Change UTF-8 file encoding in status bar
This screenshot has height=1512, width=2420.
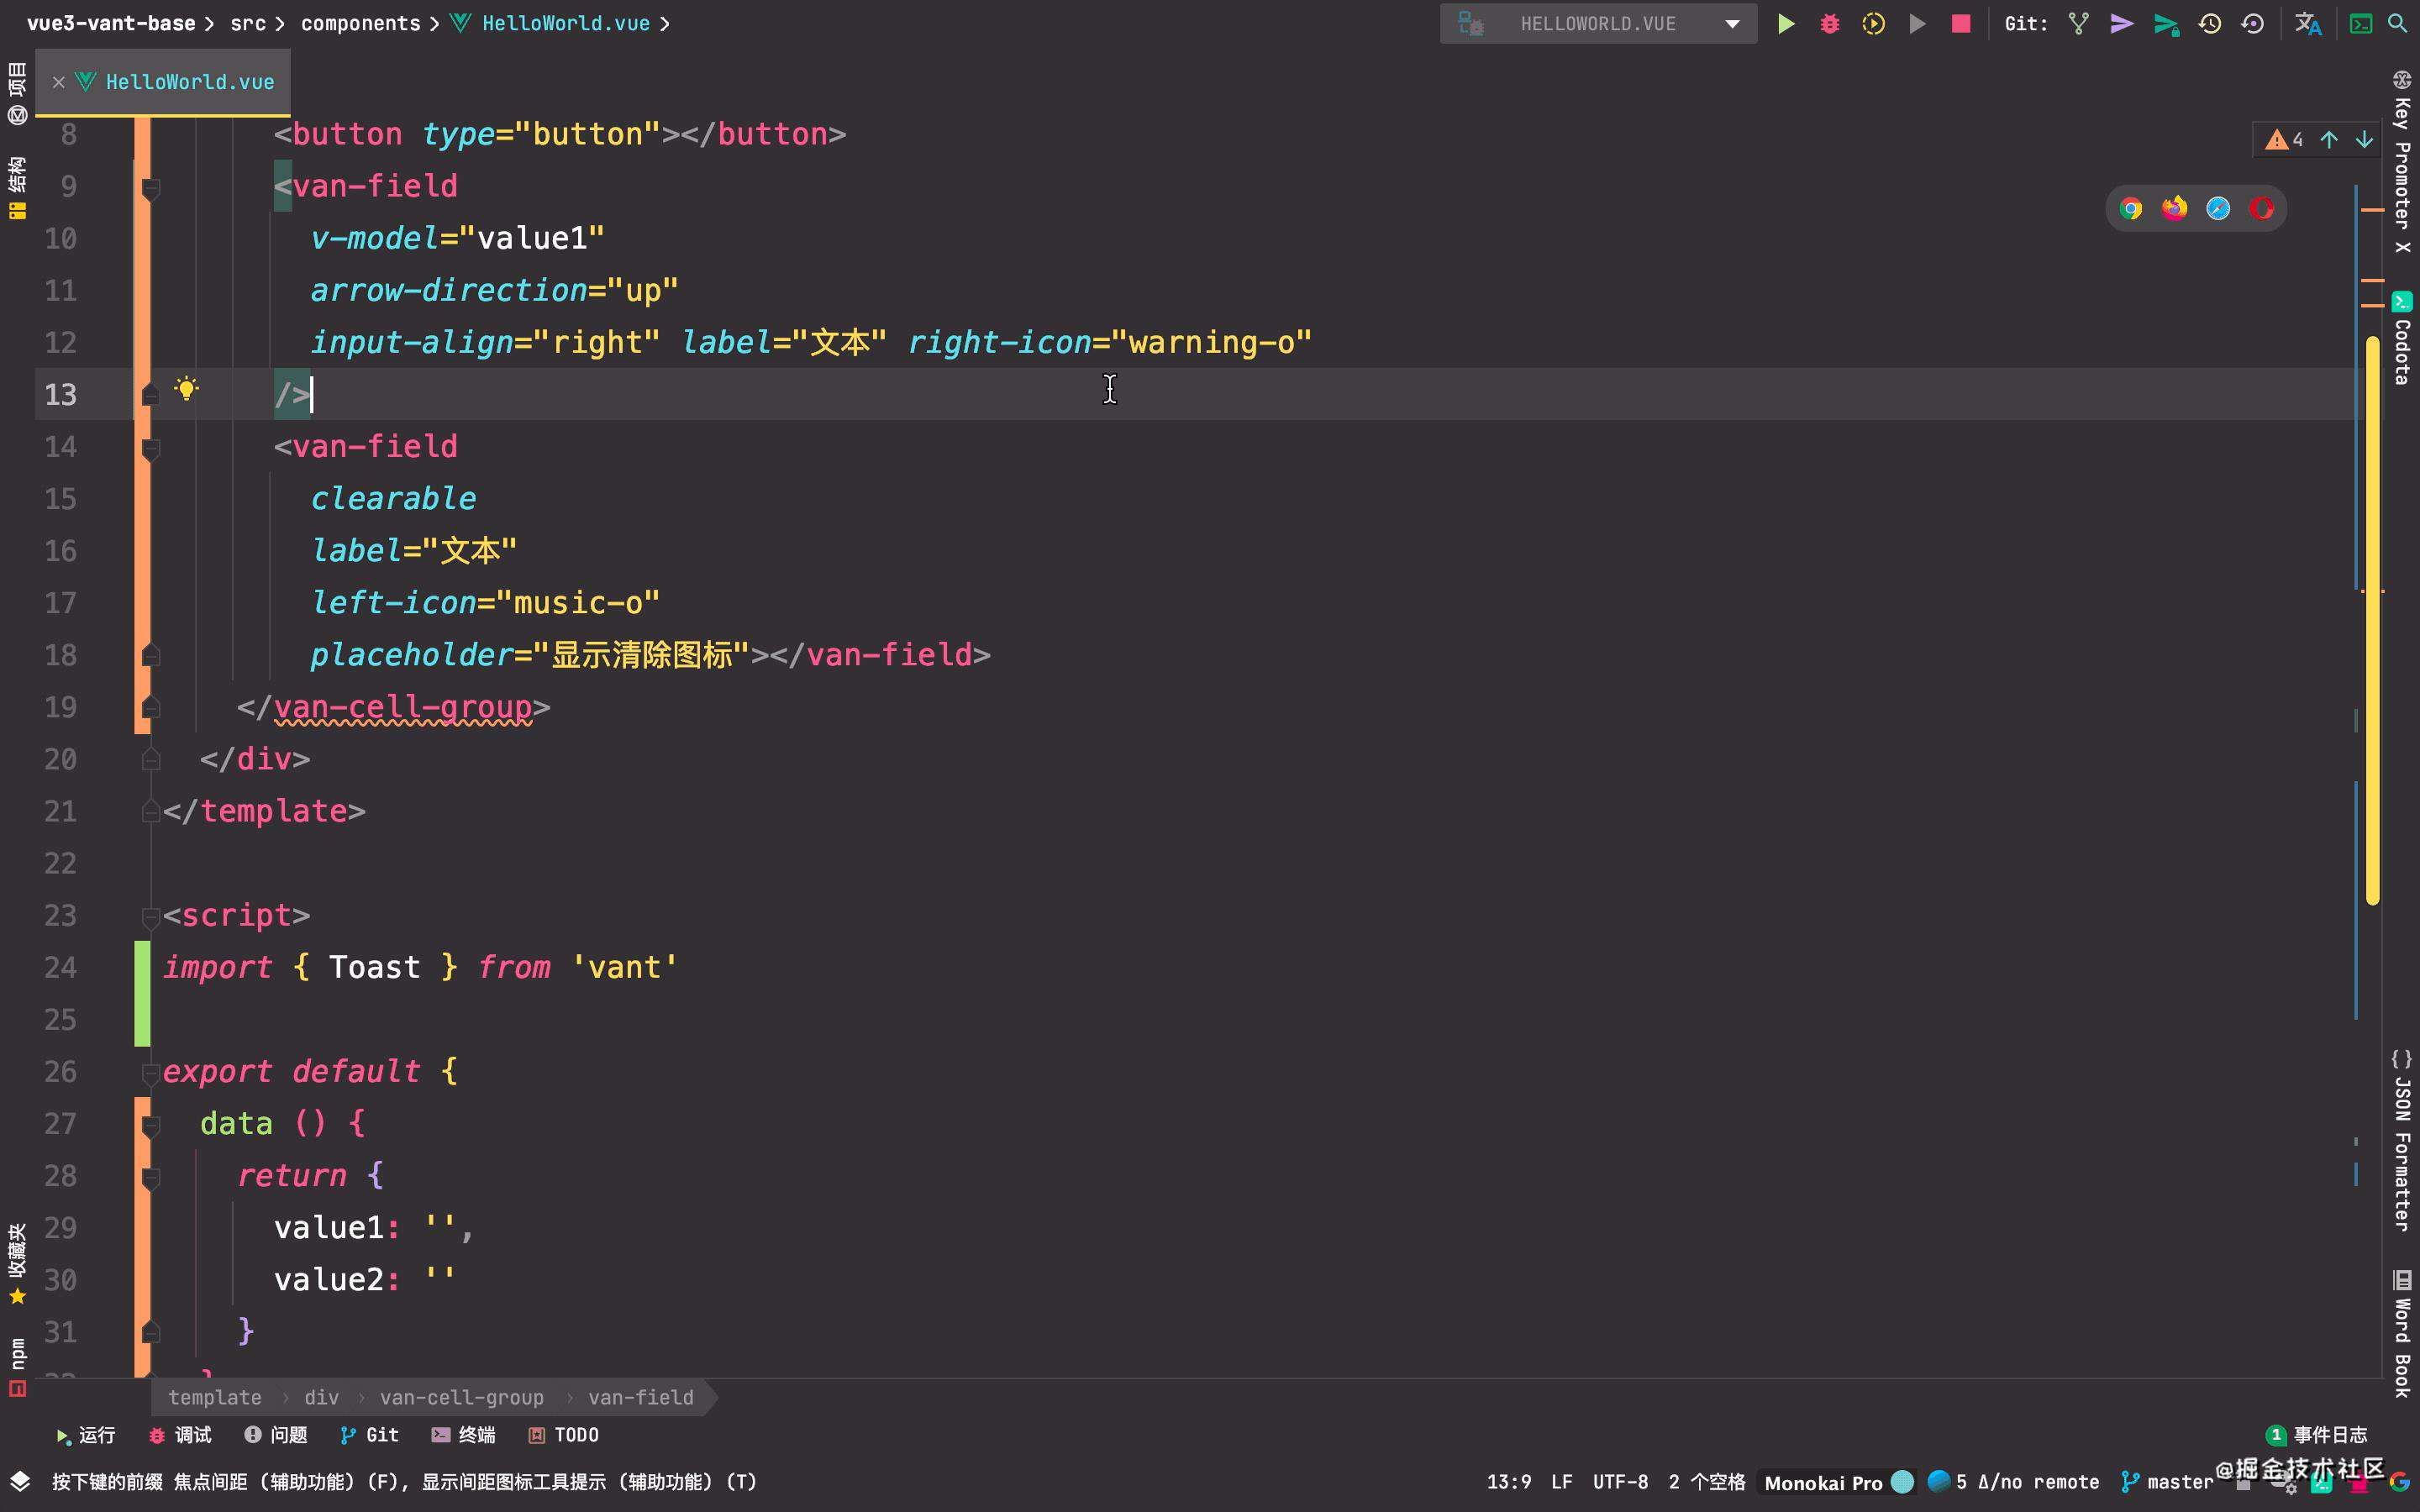1620,1482
